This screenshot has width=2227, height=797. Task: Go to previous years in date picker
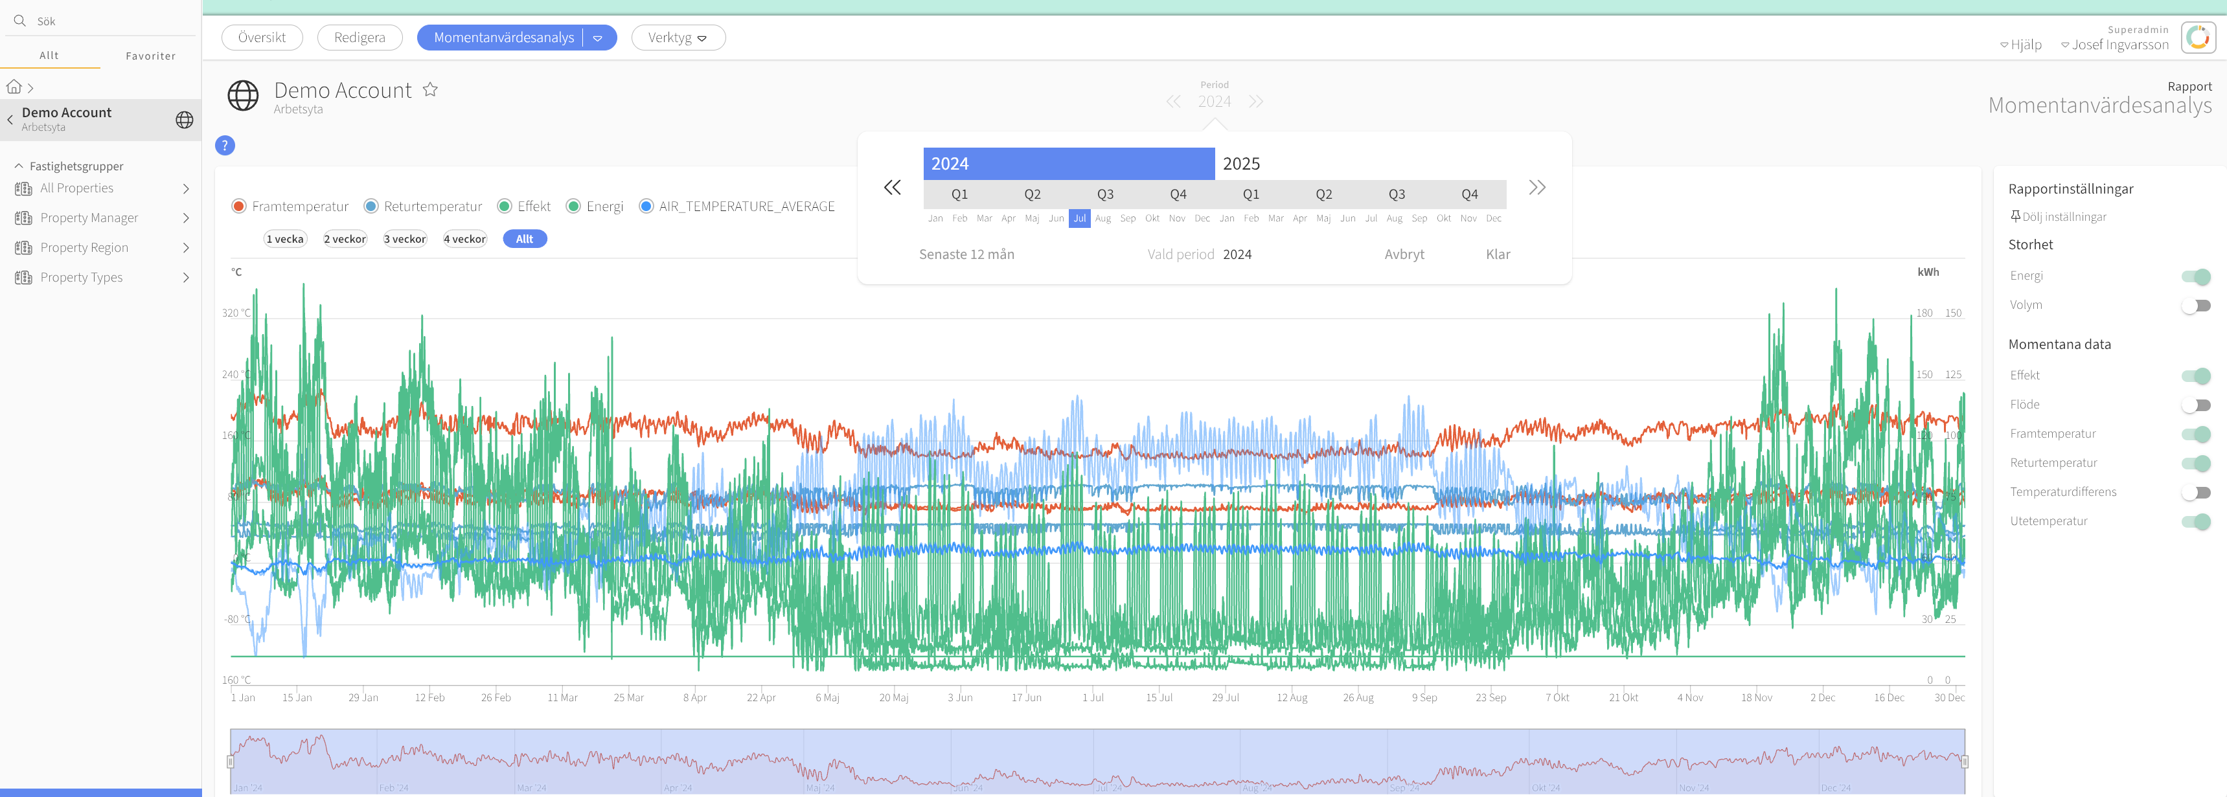(x=892, y=188)
